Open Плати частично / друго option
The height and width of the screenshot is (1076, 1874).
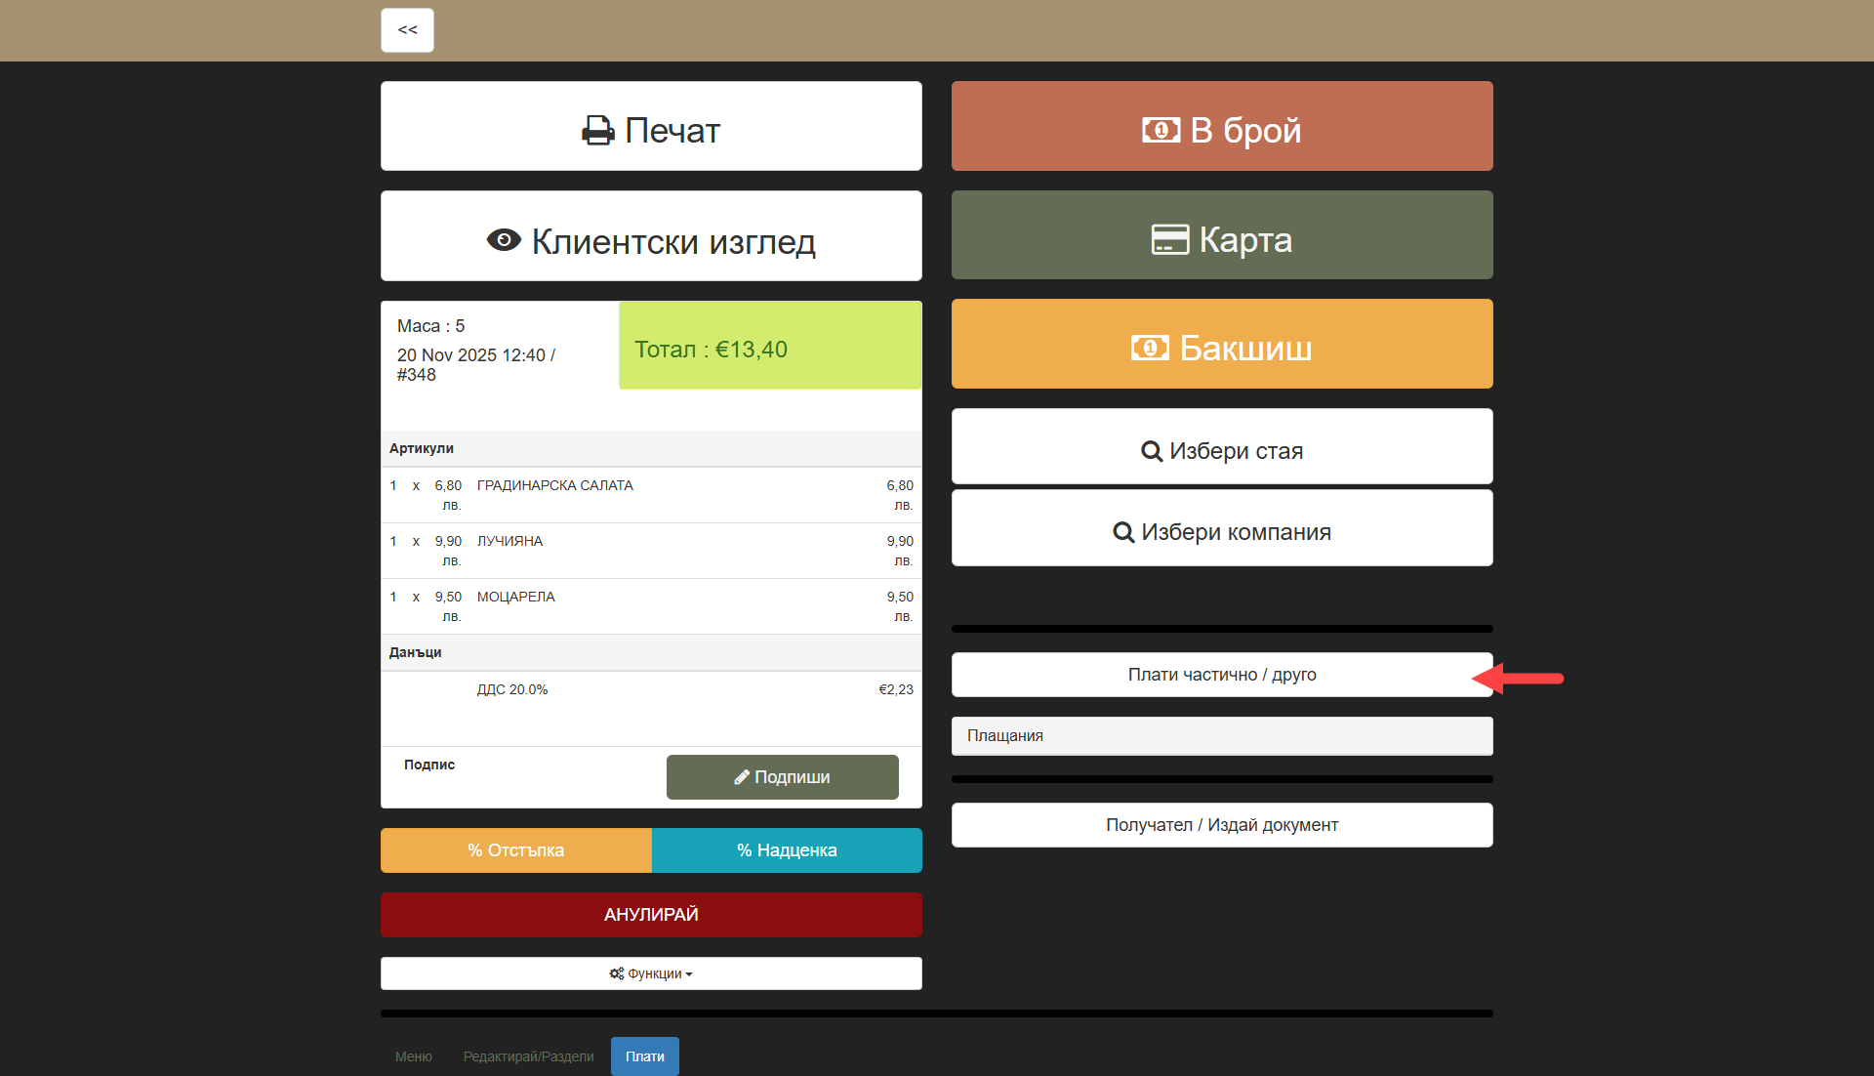1221,675
